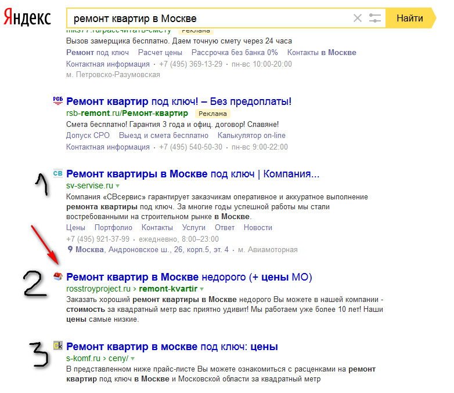Open the Портфолио sitelink

[x=114, y=228]
